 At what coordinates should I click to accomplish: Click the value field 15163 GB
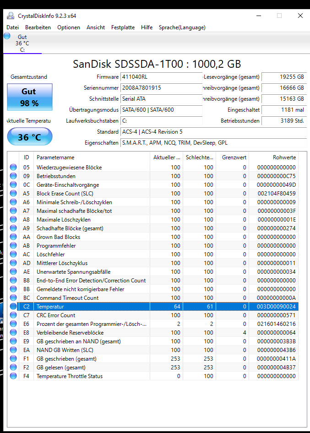click(284, 99)
